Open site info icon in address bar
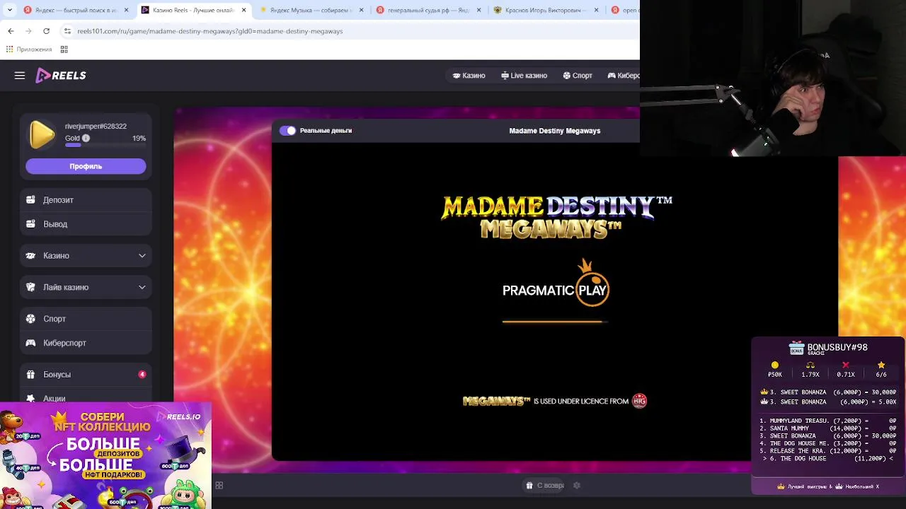906x509 pixels. (x=67, y=31)
